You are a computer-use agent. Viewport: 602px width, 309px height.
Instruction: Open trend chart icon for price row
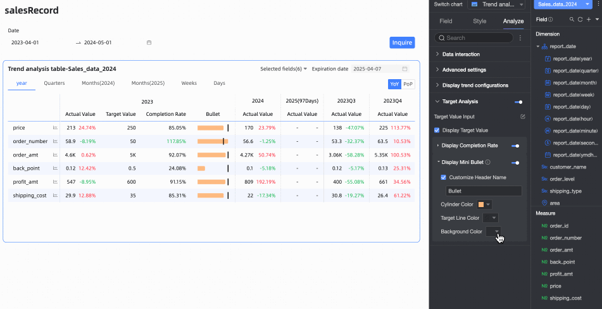click(55, 128)
